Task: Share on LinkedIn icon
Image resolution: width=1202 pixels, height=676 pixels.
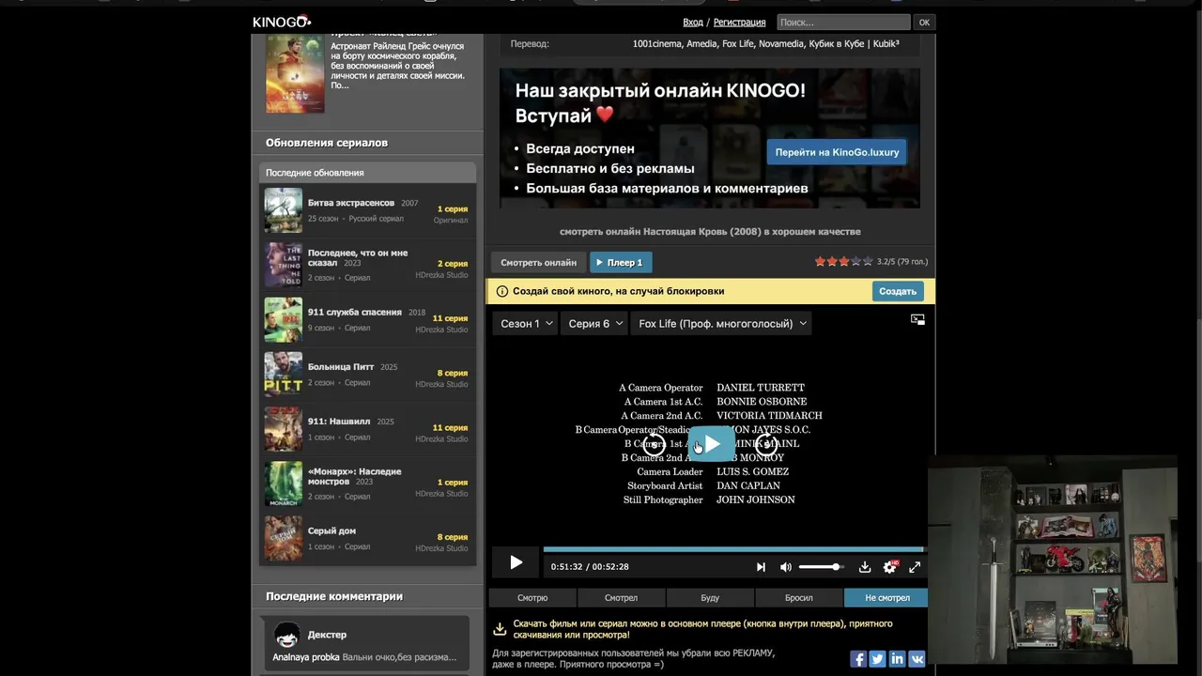Action: tap(897, 659)
